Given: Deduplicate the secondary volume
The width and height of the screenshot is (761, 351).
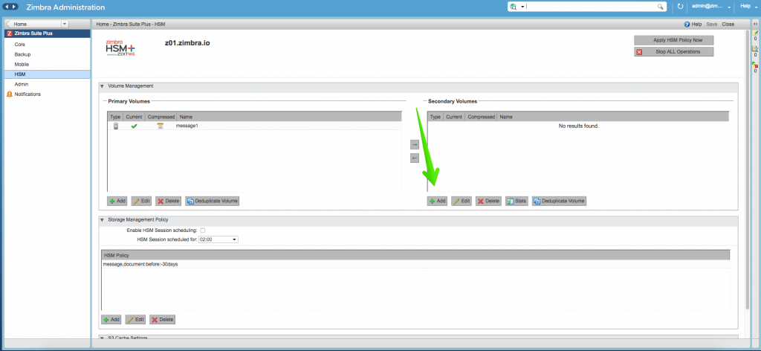Looking at the screenshot, I should point(559,201).
